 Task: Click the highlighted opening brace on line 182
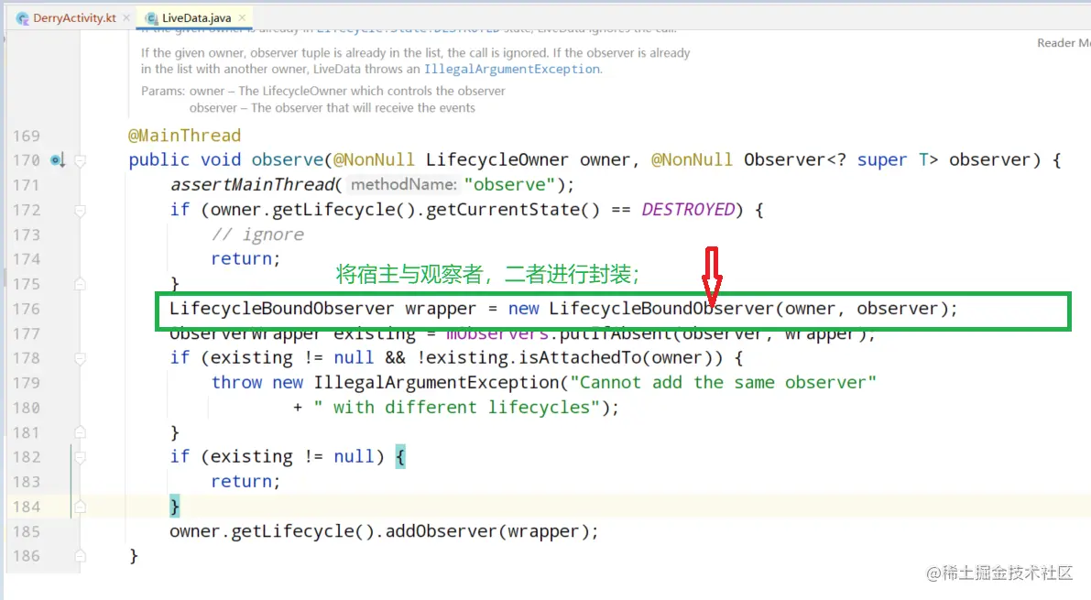point(400,456)
